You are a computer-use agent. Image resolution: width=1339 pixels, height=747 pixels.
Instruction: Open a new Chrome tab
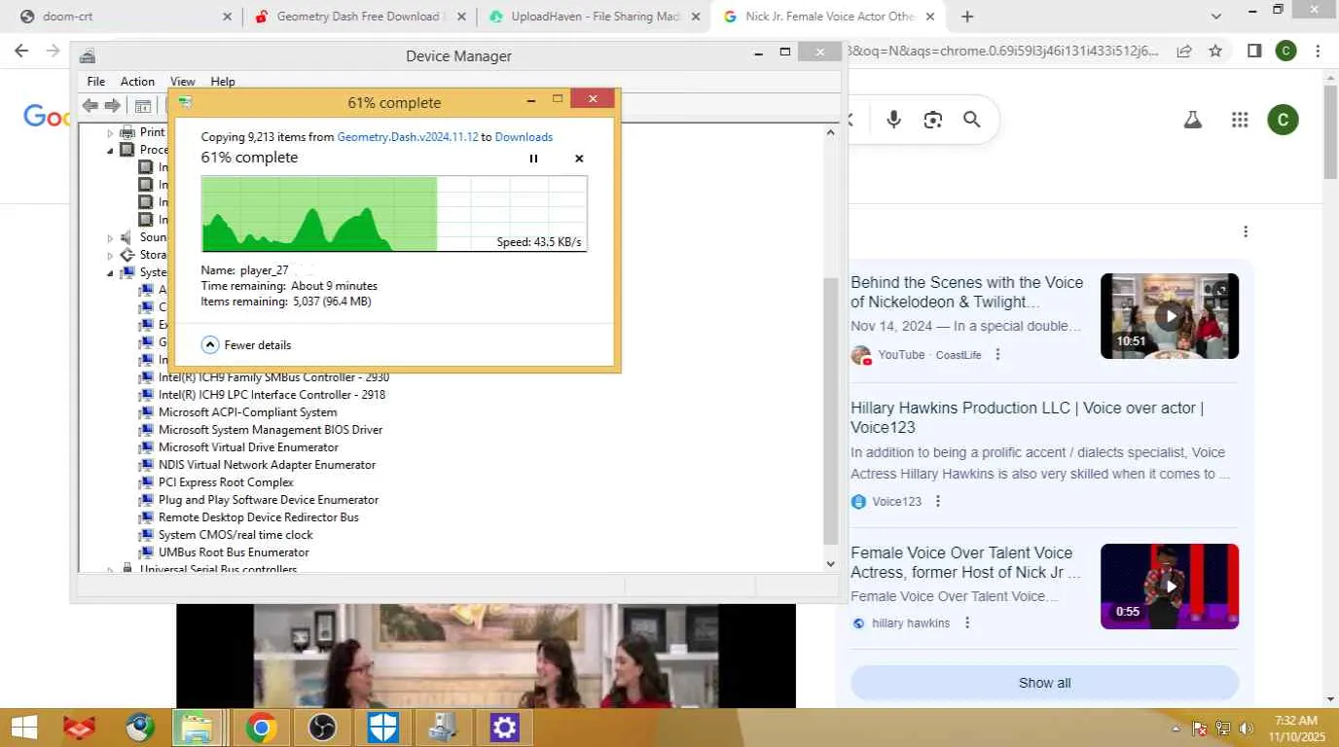coord(967,17)
